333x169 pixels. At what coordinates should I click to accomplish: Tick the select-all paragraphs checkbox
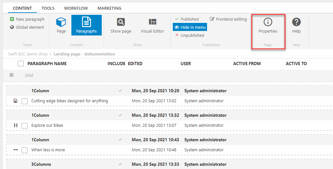[x=21, y=64]
